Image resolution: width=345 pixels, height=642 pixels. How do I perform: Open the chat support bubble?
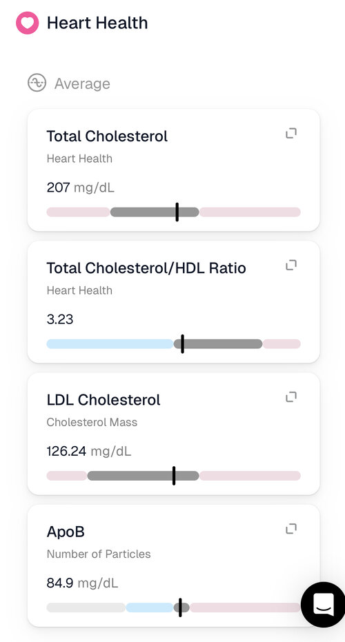(324, 604)
